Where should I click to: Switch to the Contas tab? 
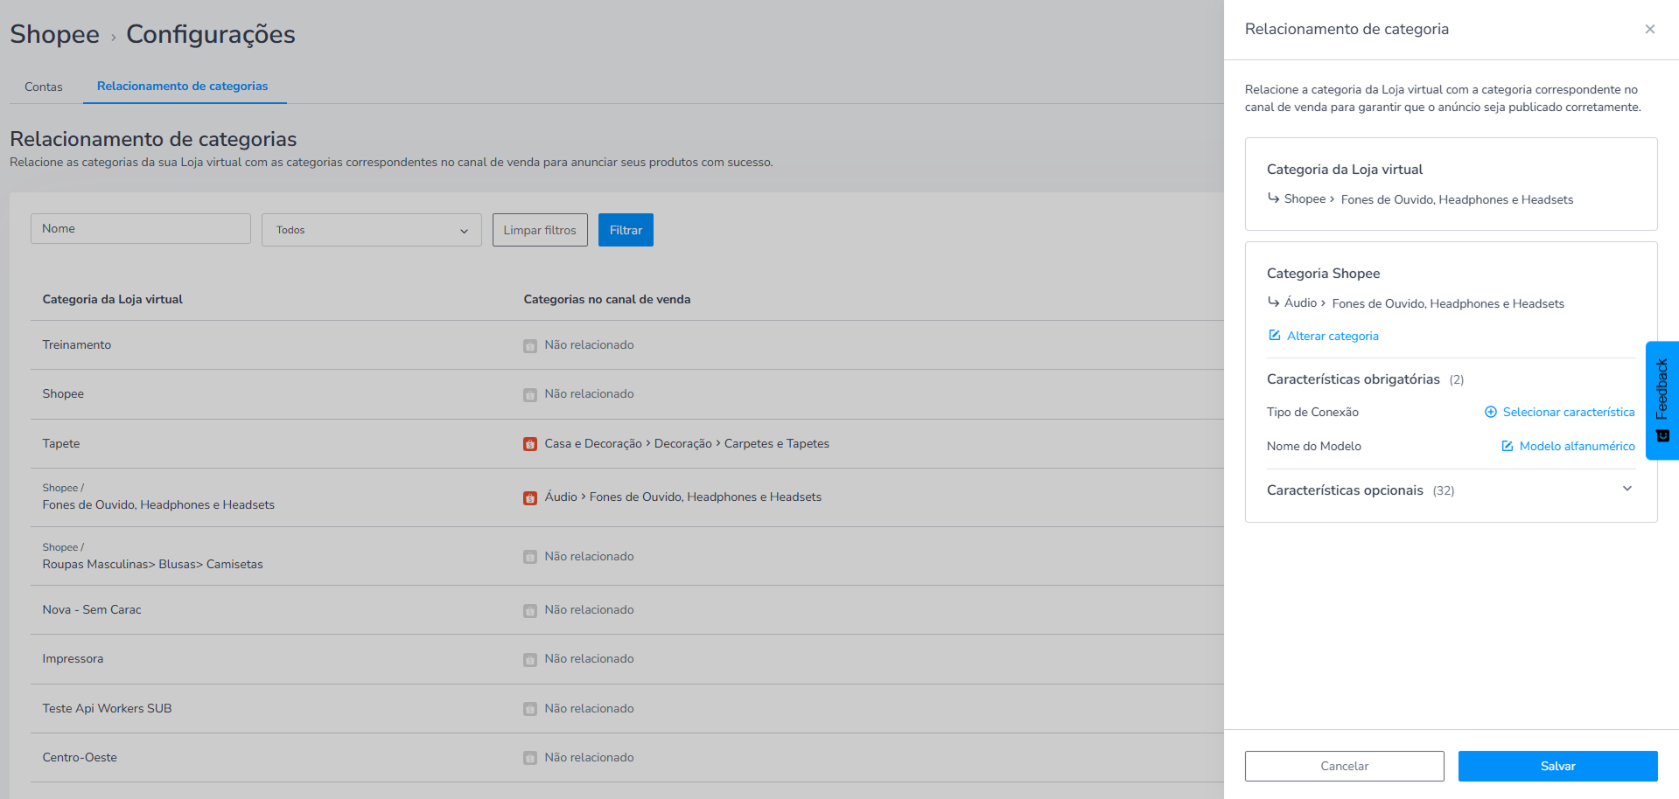pos(44,87)
